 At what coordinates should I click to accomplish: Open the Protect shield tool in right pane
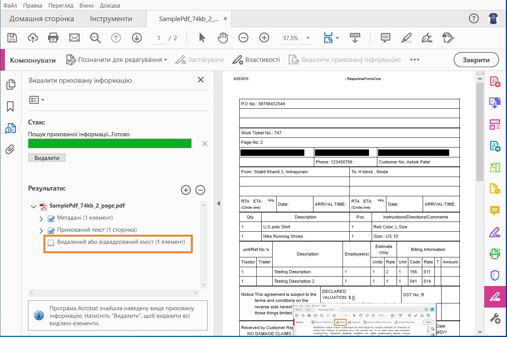495,275
